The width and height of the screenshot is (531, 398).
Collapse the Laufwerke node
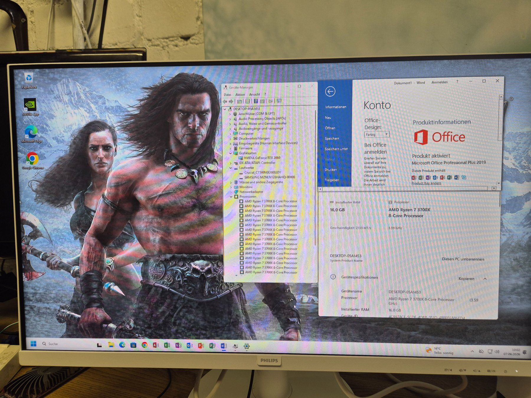(x=231, y=168)
